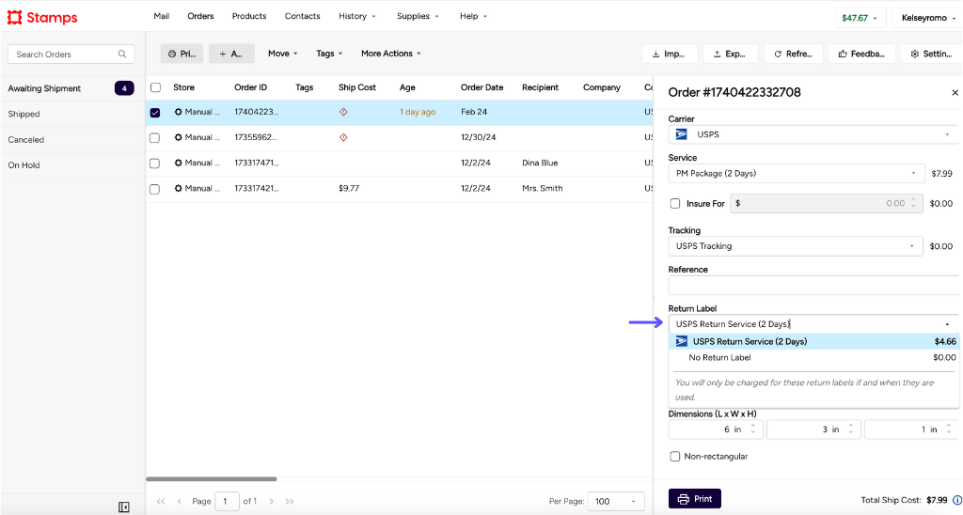Open the Supplies menu
Image resolution: width=963 pixels, height=515 pixels.
tap(418, 16)
